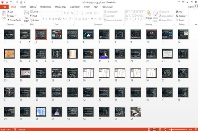Open the Shape Fill dropdown

(165, 12)
